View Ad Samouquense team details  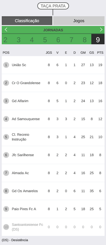pos(26,119)
